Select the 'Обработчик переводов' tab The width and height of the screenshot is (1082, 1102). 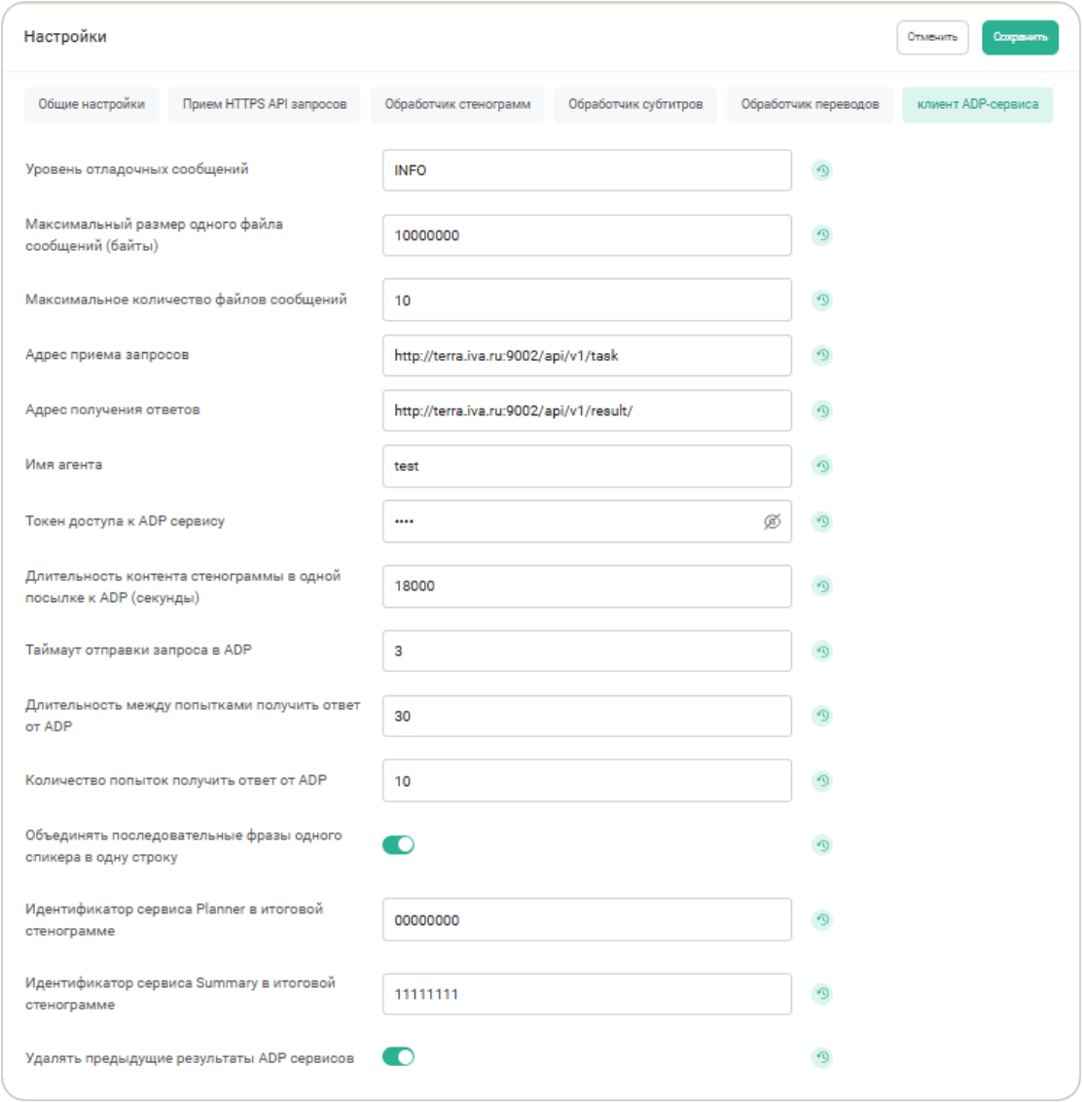(x=810, y=104)
